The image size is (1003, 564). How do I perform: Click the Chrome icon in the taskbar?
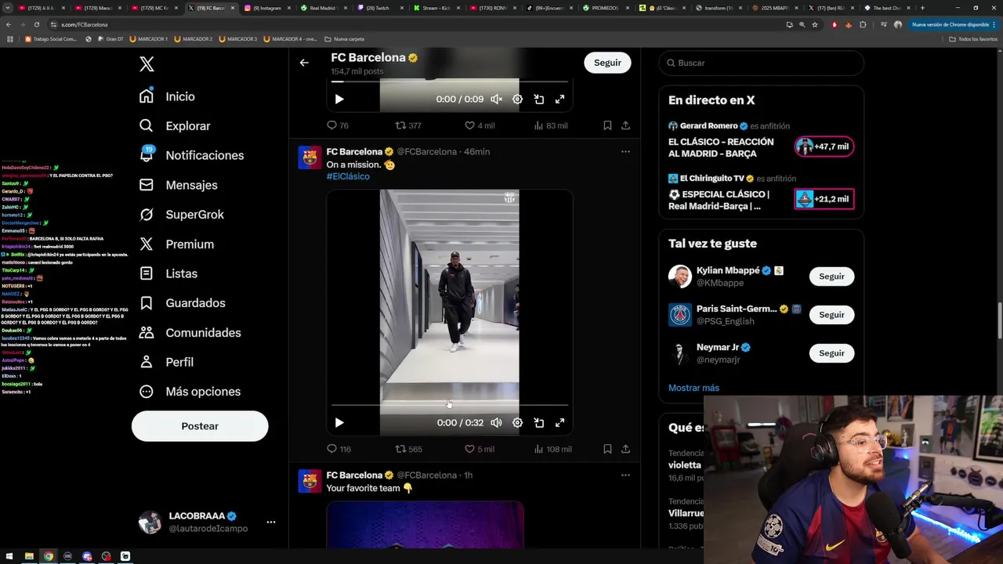click(x=49, y=556)
